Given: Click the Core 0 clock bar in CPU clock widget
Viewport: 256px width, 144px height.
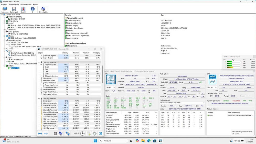Looking at the screenshot, I should click(x=233, y=62).
